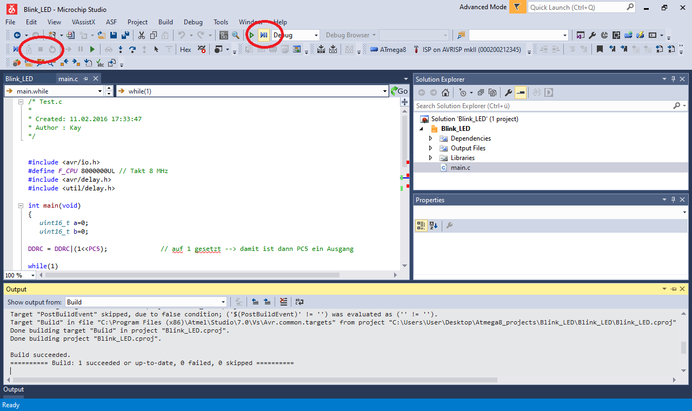Toggle Hex display button

[x=185, y=49]
